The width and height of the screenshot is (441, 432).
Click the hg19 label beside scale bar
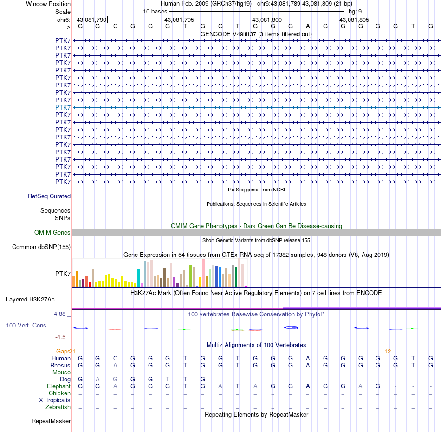click(x=355, y=12)
